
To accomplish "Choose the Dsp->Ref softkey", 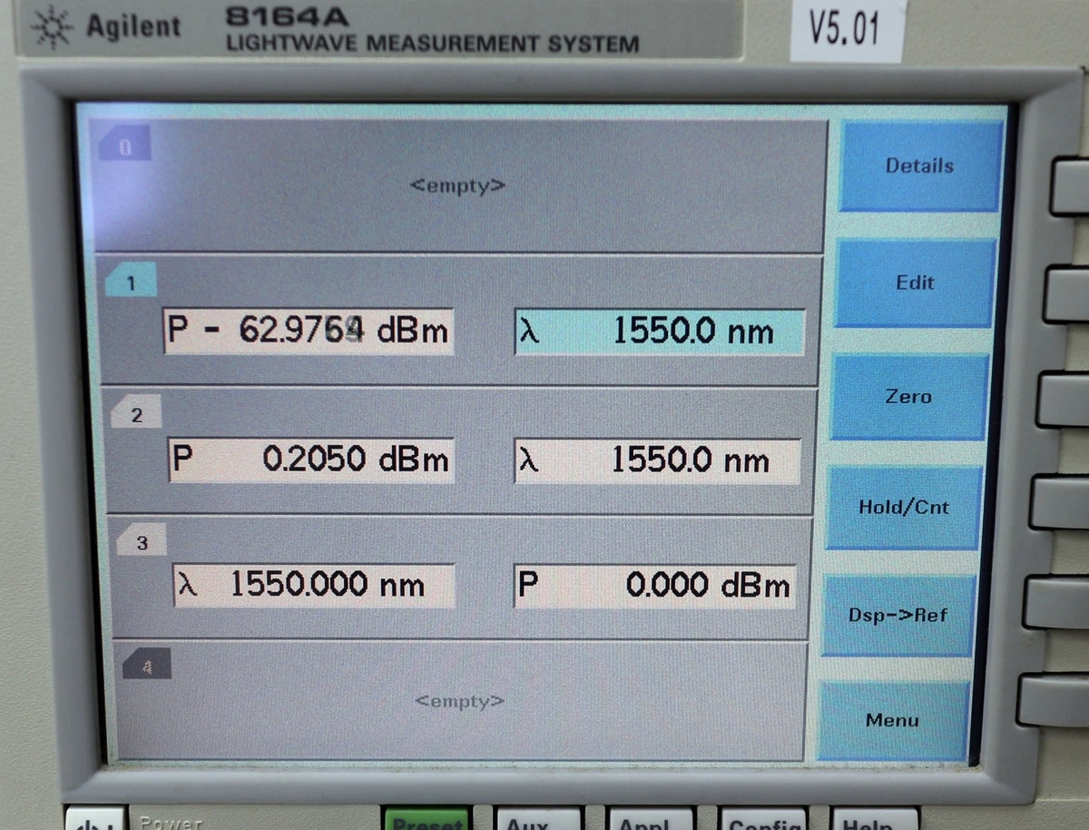I will coord(898,615).
